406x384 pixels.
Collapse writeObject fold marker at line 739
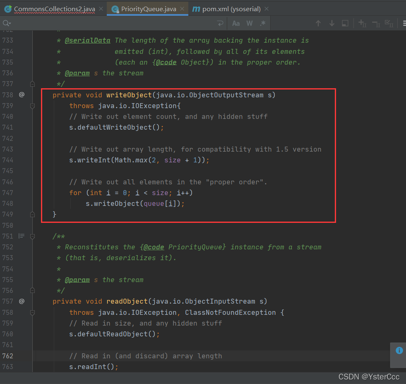(32, 106)
